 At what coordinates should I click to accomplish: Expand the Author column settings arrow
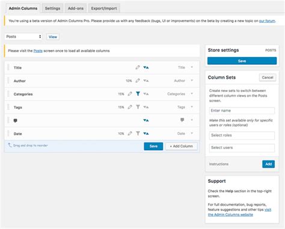pyautogui.click(x=192, y=81)
